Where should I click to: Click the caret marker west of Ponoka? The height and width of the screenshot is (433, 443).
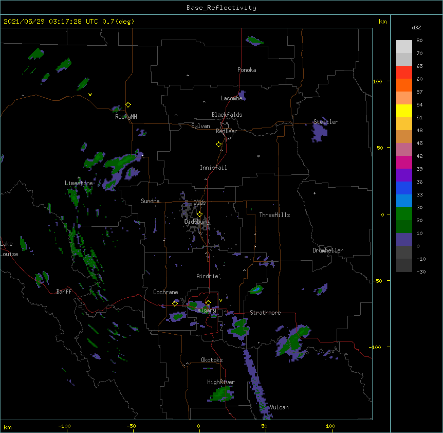188,76
